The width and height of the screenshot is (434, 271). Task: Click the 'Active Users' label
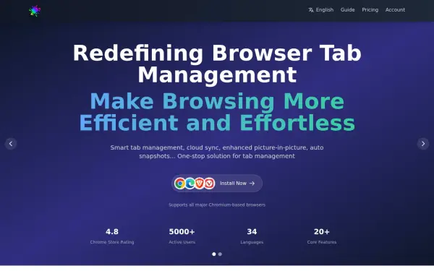182,242
